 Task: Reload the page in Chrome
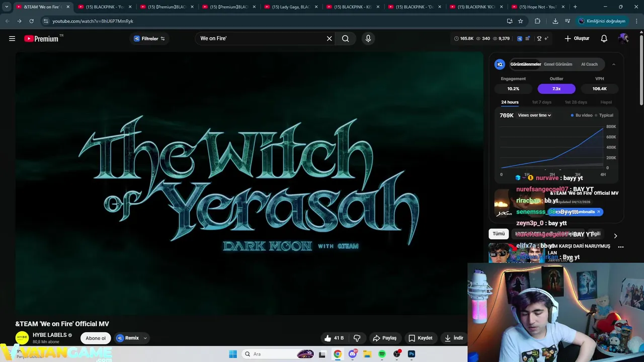click(31, 21)
